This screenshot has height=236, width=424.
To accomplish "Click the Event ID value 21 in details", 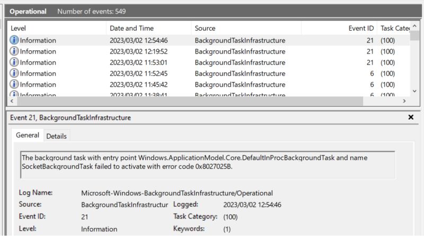I will (85, 217).
